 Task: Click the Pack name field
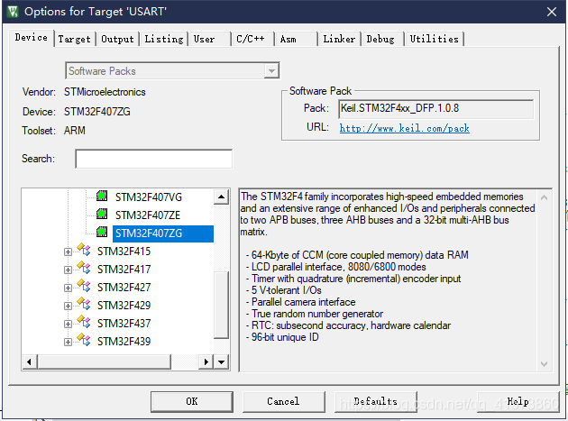coord(436,109)
